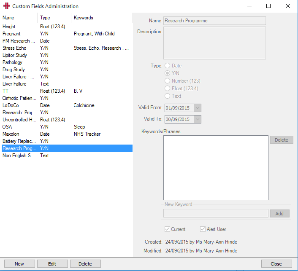
Task: Select the Y/N type radio button
Action: click(167, 73)
